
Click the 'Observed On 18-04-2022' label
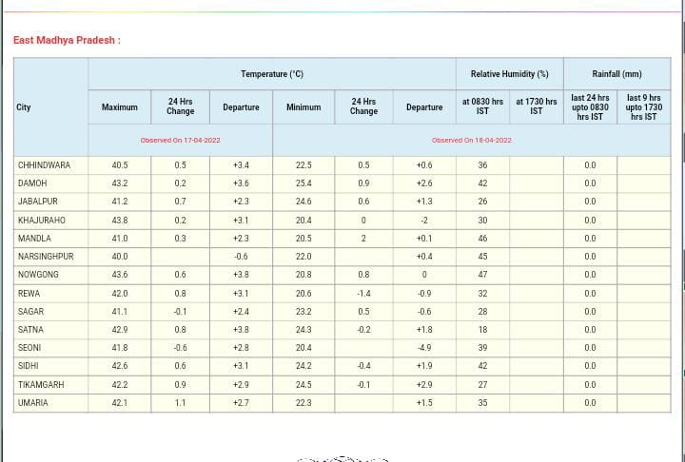[471, 140]
